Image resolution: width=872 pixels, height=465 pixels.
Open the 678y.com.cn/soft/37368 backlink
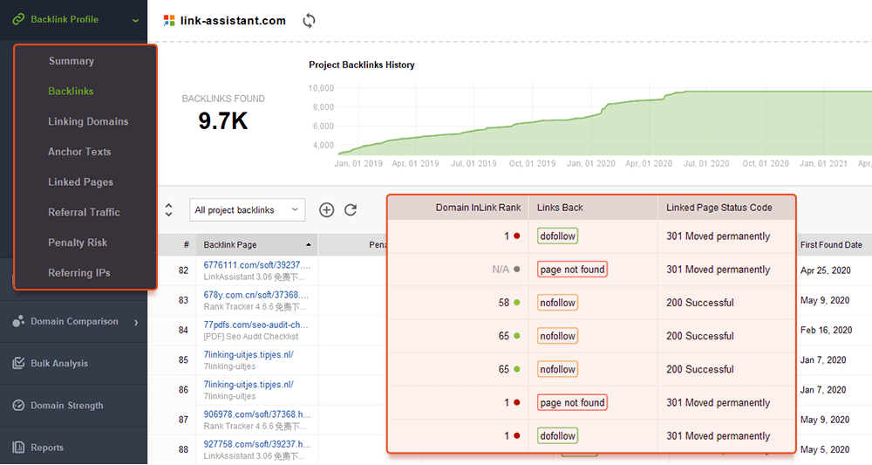[255, 295]
